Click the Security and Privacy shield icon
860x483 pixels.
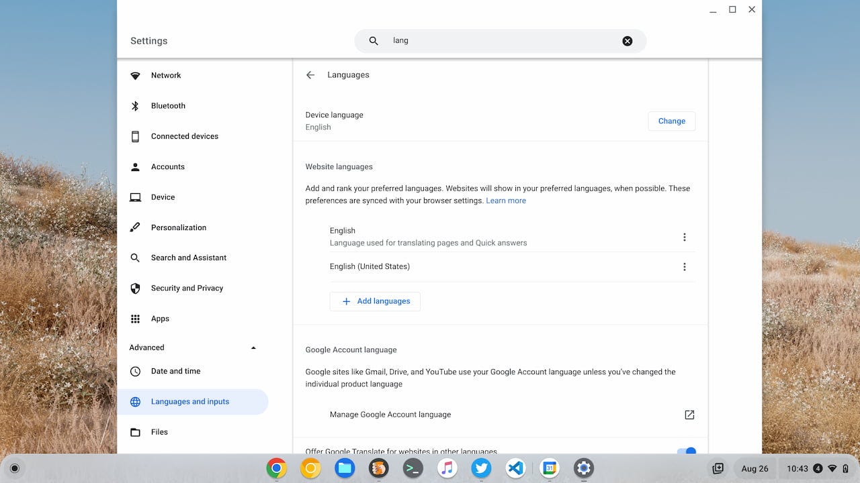(135, 288)
